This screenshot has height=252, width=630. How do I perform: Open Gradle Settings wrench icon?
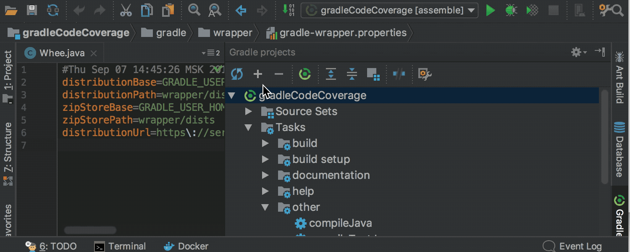(x=425, y=74)
